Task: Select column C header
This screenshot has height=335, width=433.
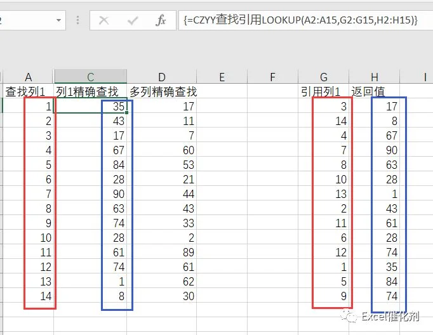Action: [x=90, y=77]
